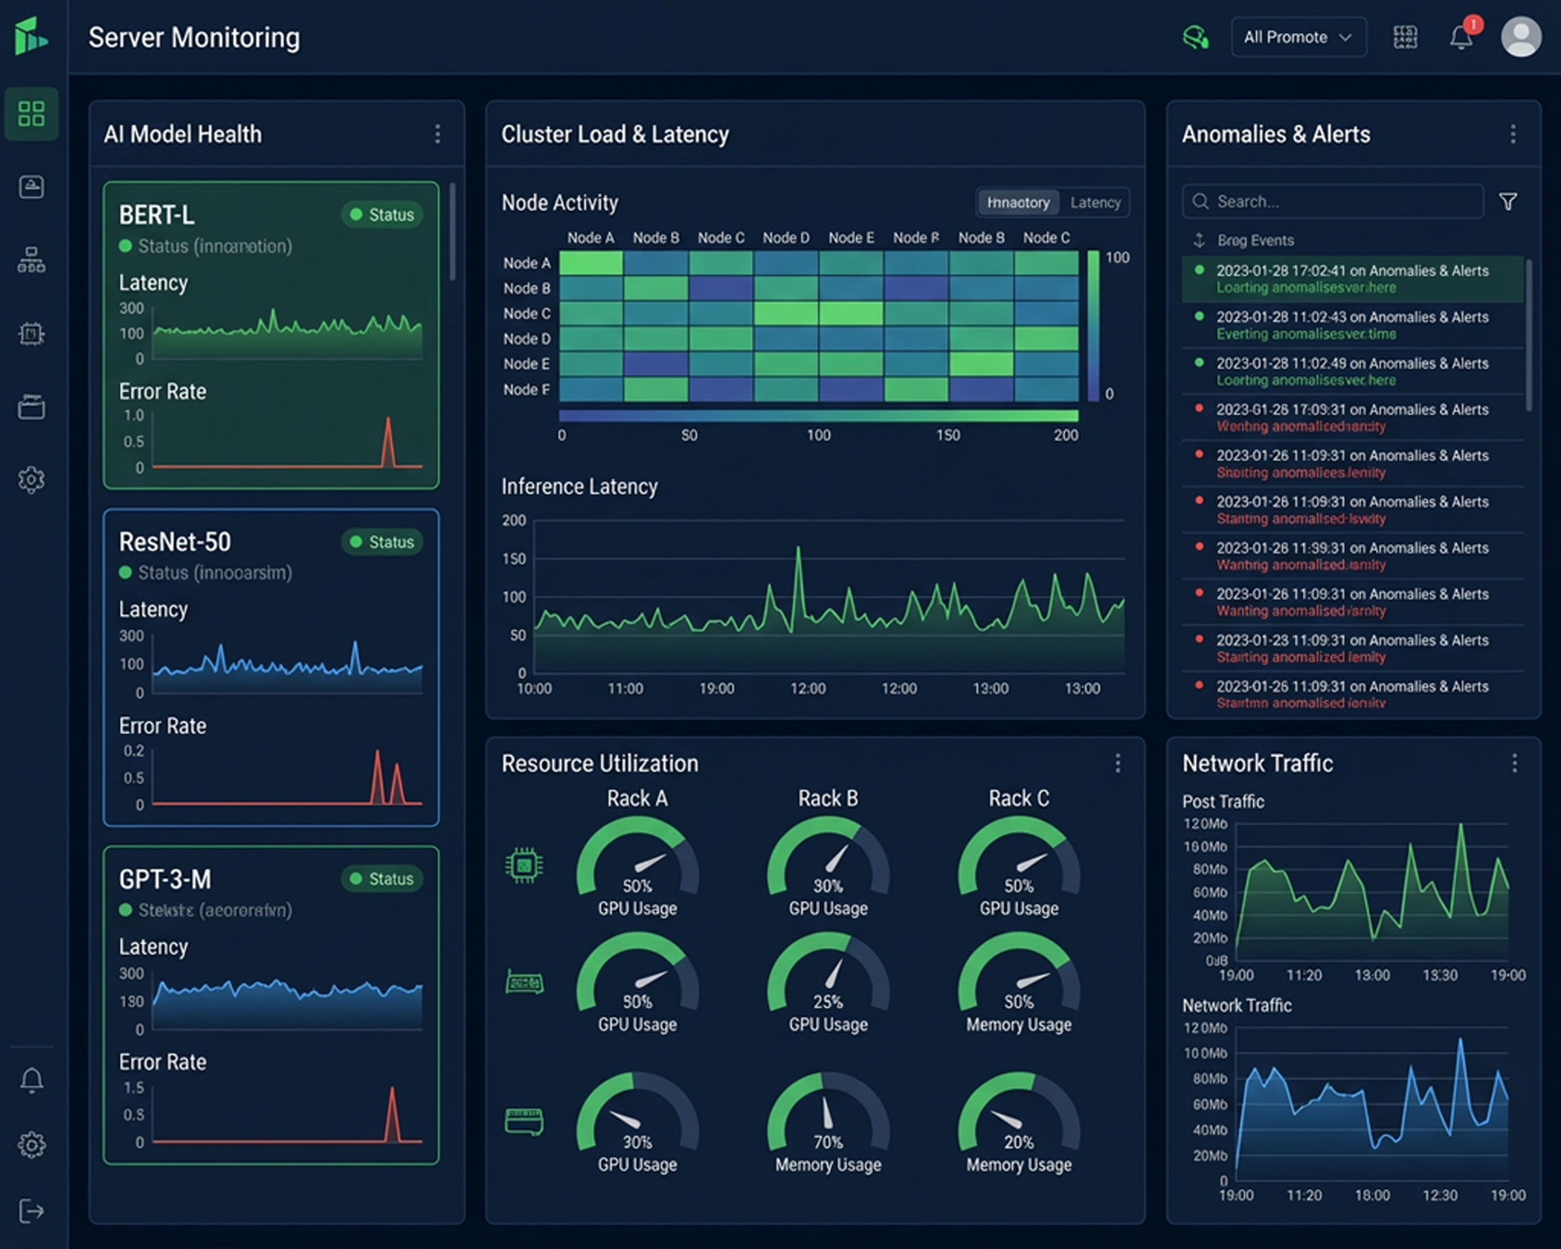Screen dimensions: 1561x1249
Task: Toggle the ResNet-50 Status badge
Action: (382, 542)
